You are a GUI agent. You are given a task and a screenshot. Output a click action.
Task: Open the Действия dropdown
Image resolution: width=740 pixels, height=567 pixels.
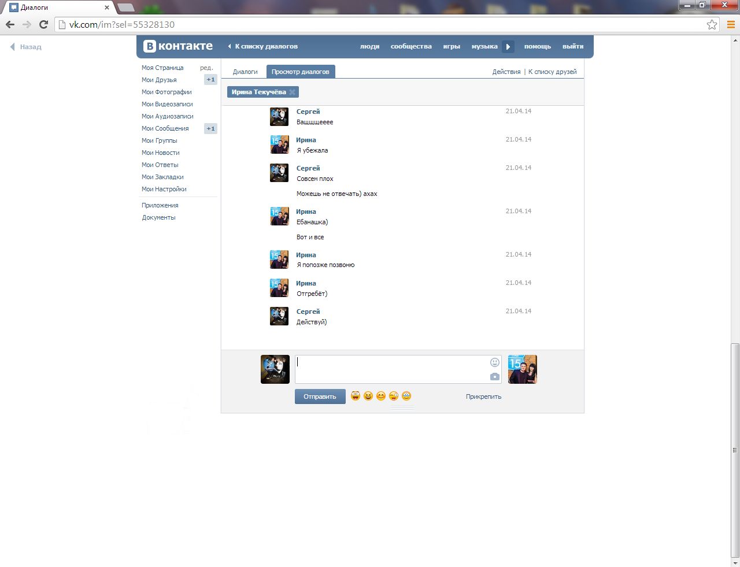[506, 72]
